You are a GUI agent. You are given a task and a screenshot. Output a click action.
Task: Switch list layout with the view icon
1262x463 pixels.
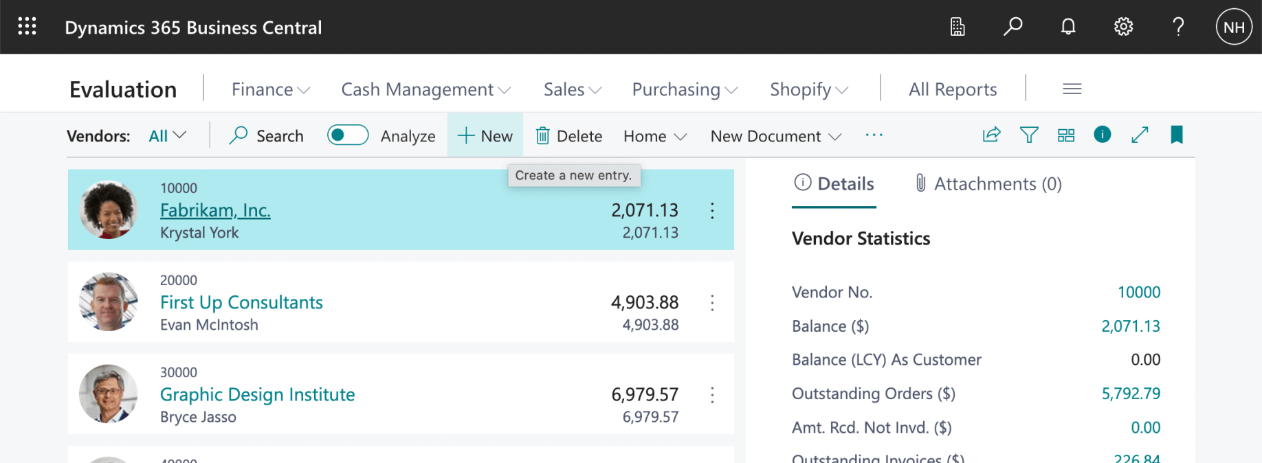tap(1066, 135)
